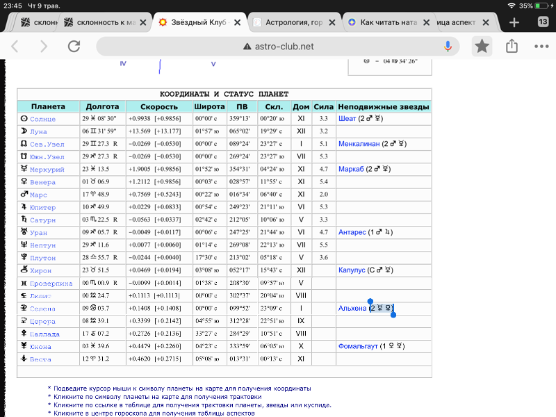Tap the astro-club.net address bar
This screenshot has height=417, width=556.
click(x=277, y=47)
